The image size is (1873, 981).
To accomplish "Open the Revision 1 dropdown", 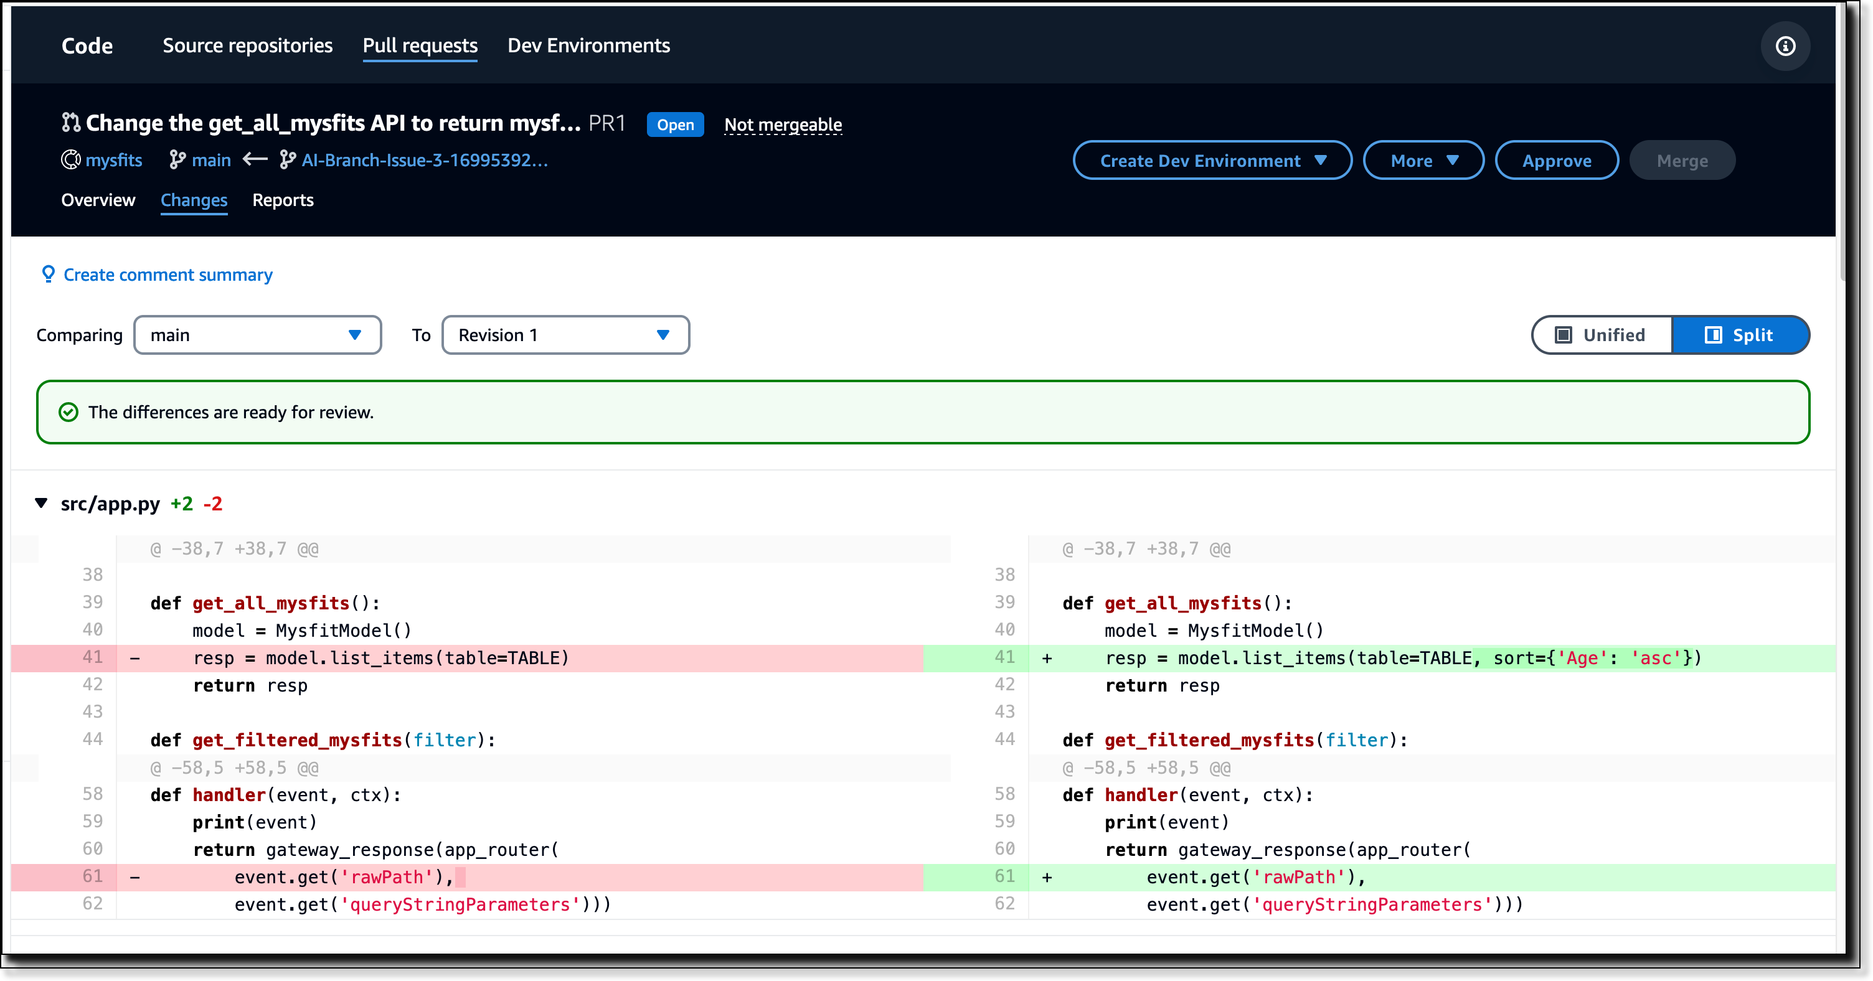I will (x=565, y=334).
